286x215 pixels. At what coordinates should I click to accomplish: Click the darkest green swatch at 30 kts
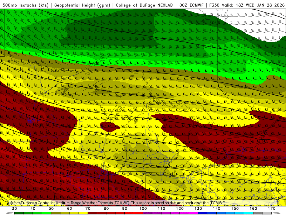pos(19,213)
